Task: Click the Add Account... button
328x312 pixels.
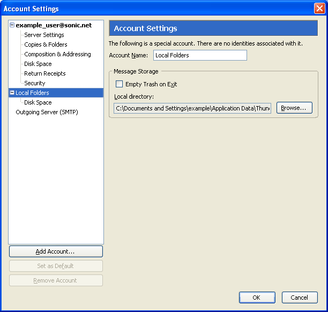Action: pyautogui.click(x=56, y=251)
